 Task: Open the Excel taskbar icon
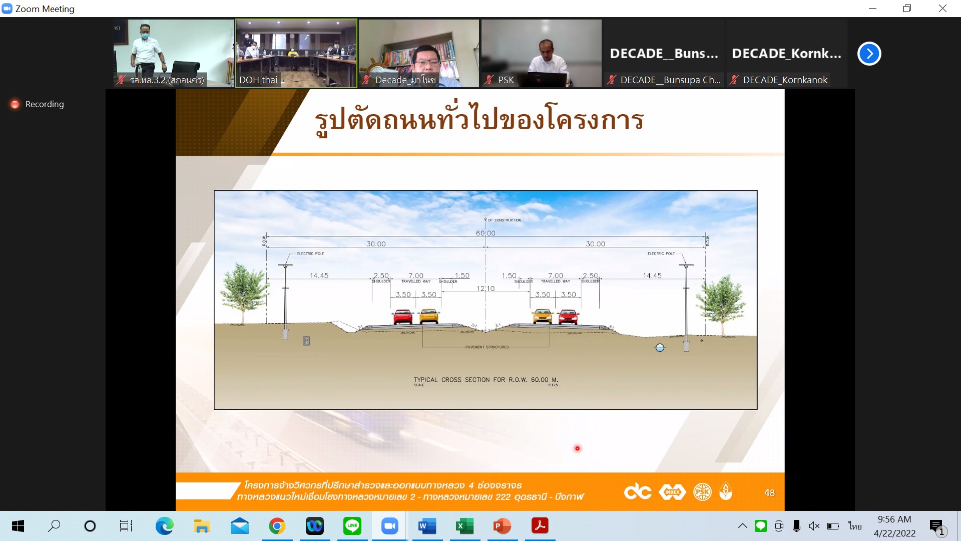pos(464,526)
